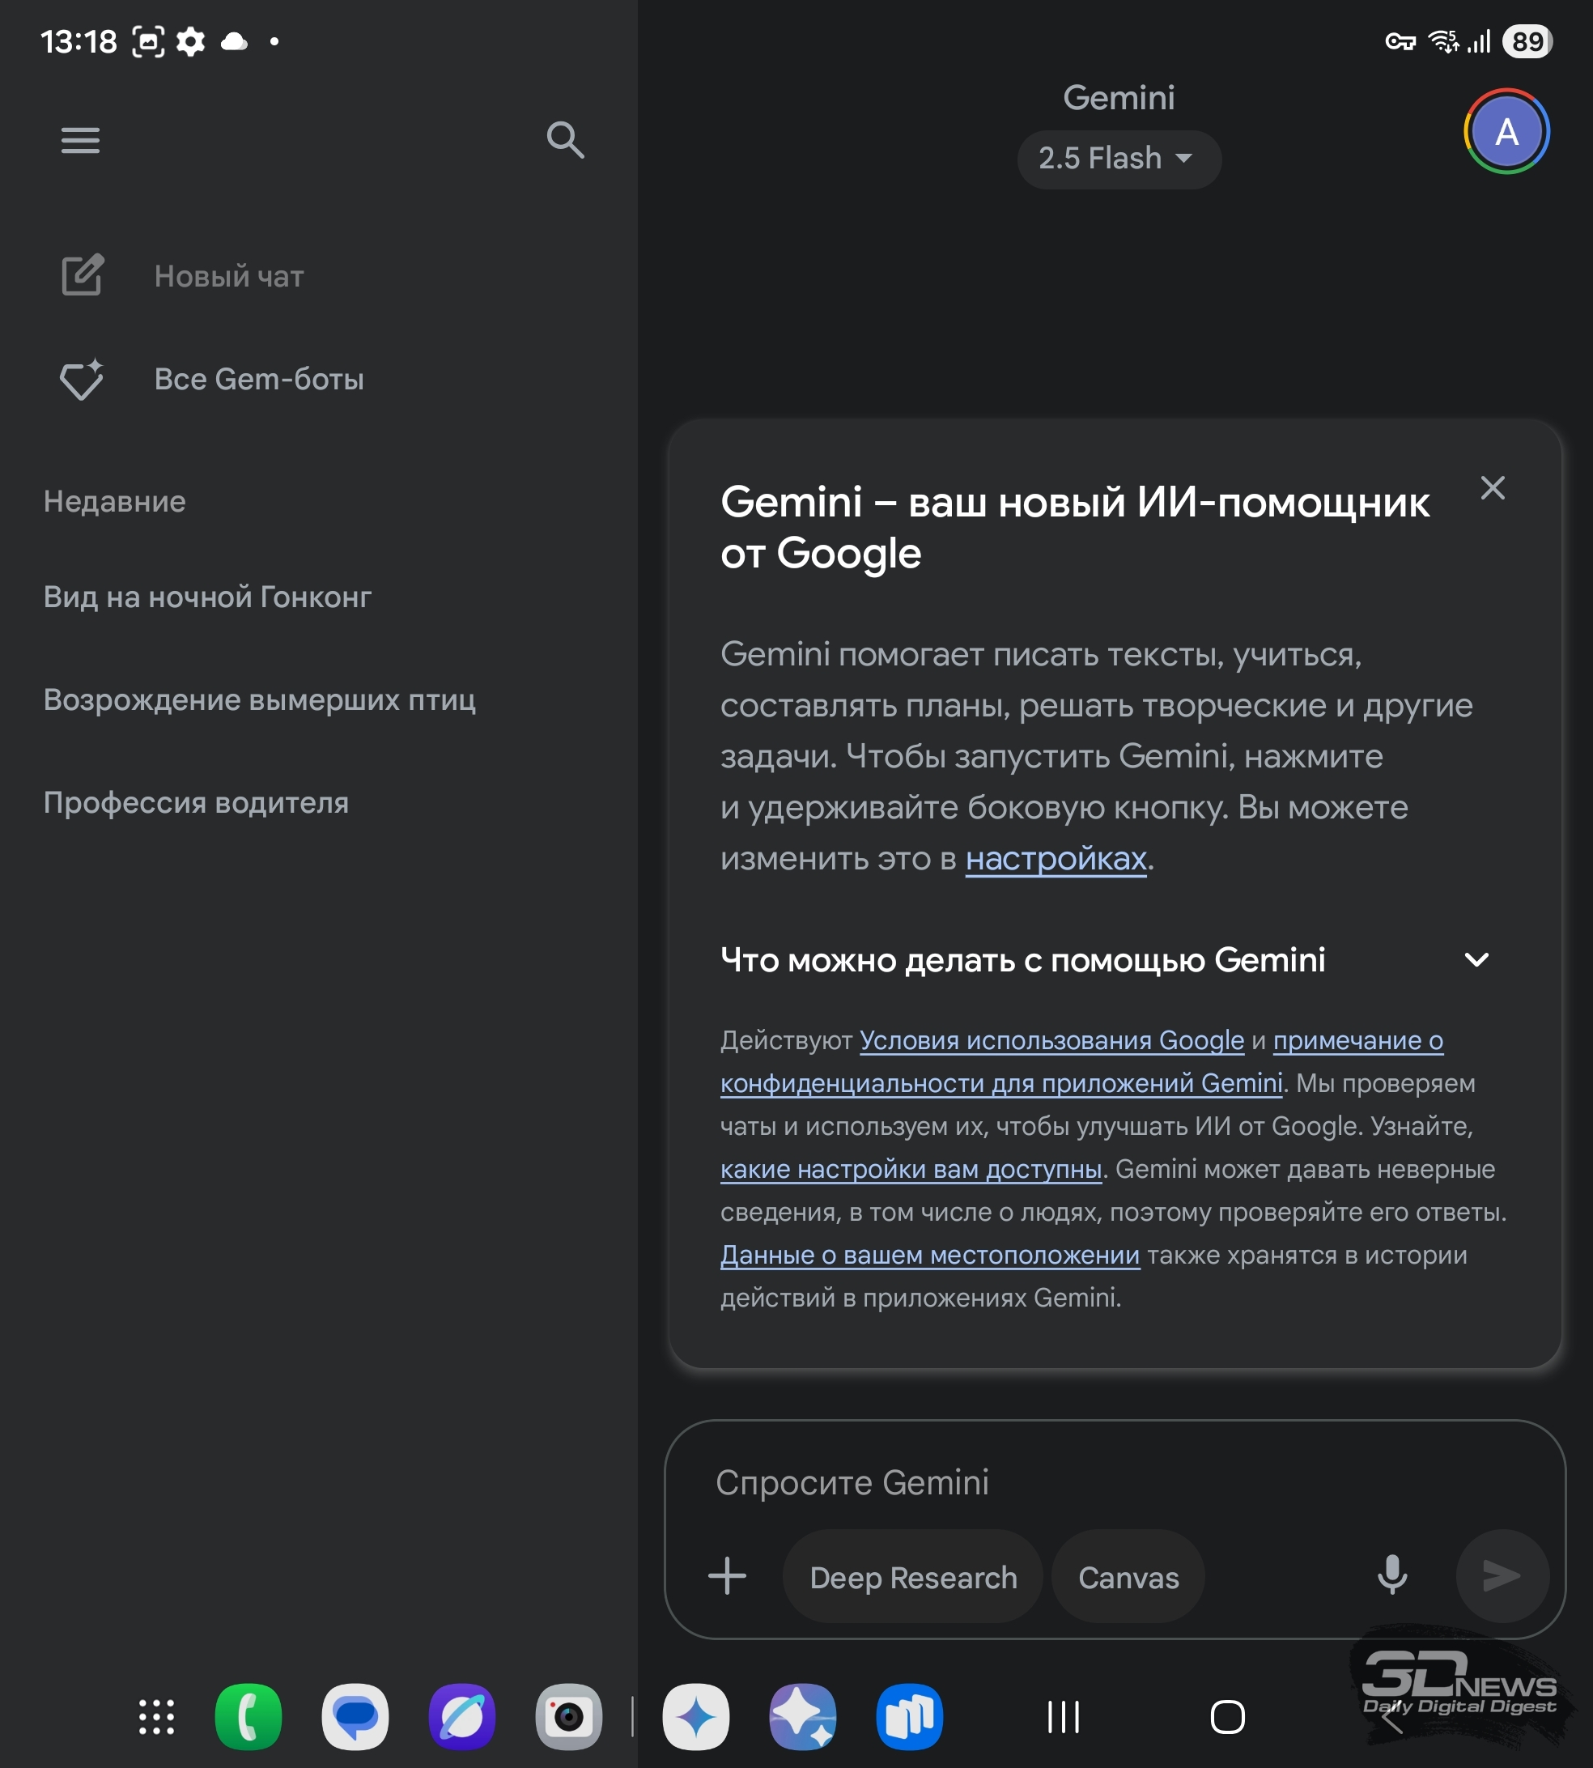
Task: Open Условия использования Google link
Action: pos(1051,1041)
